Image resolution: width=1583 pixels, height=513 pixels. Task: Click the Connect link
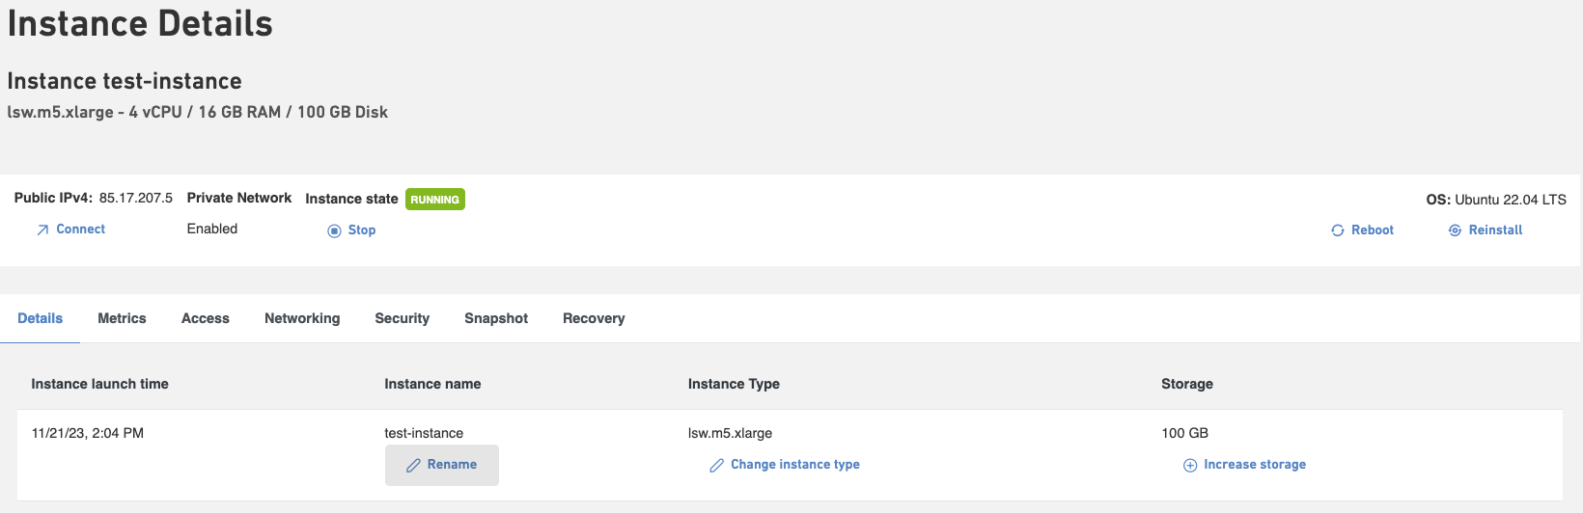(x=81, y=229)
